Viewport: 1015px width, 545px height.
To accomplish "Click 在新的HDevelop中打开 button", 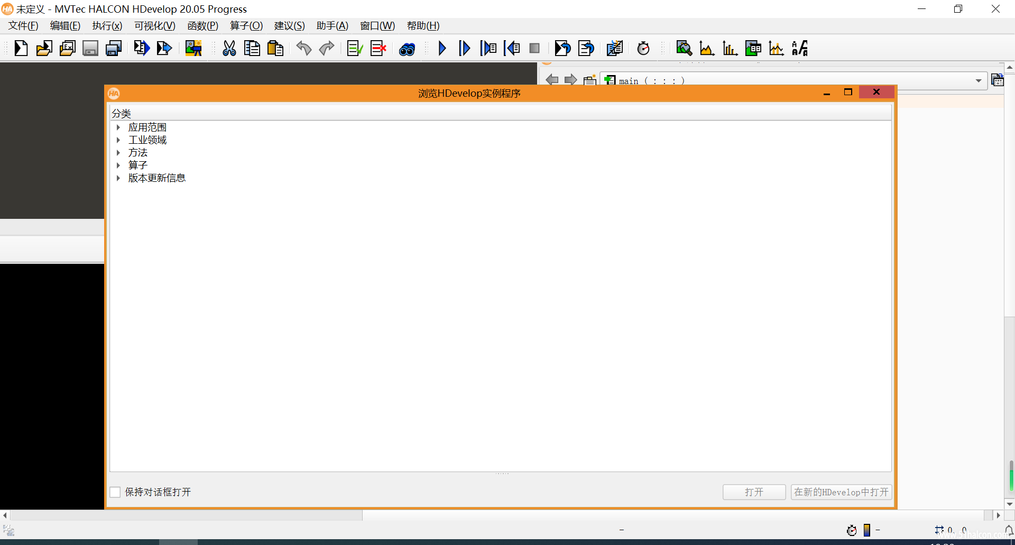I will 841,492.
